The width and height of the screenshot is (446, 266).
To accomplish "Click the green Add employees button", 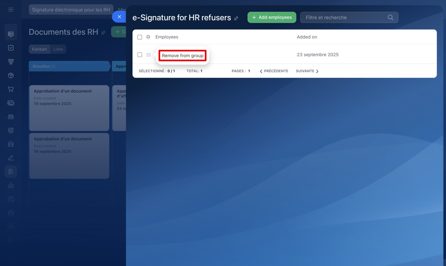I will coord(272,17).
